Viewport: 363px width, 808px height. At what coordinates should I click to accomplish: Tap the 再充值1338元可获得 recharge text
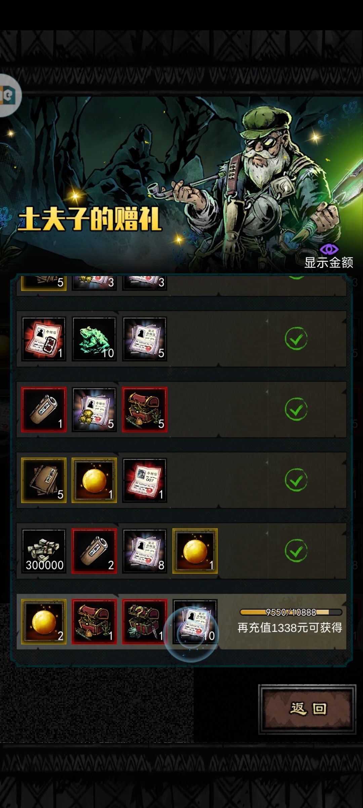coord(290,628)
